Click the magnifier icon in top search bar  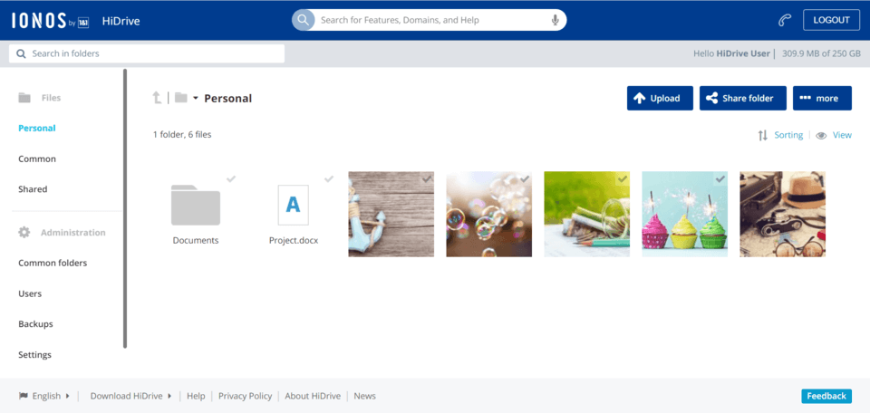[303, 21]
